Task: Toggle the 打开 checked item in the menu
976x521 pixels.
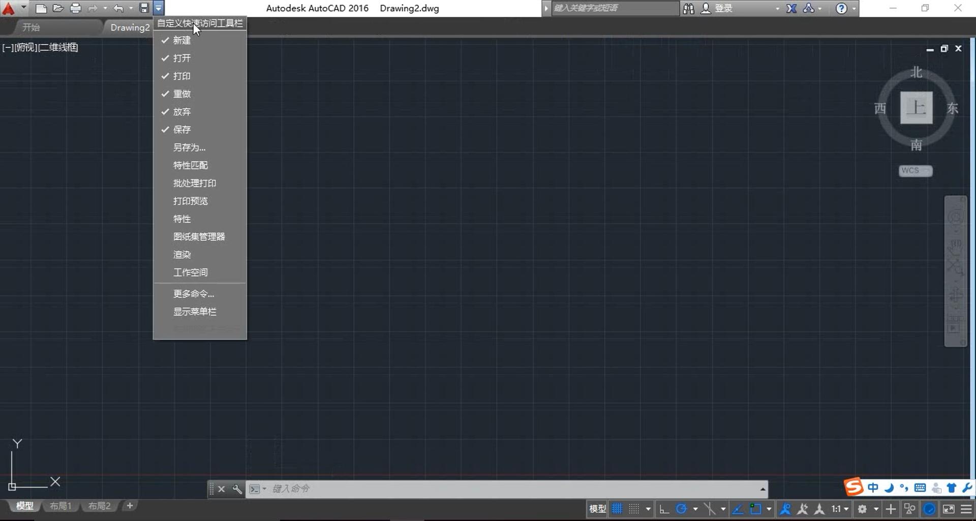Action: 200,58
